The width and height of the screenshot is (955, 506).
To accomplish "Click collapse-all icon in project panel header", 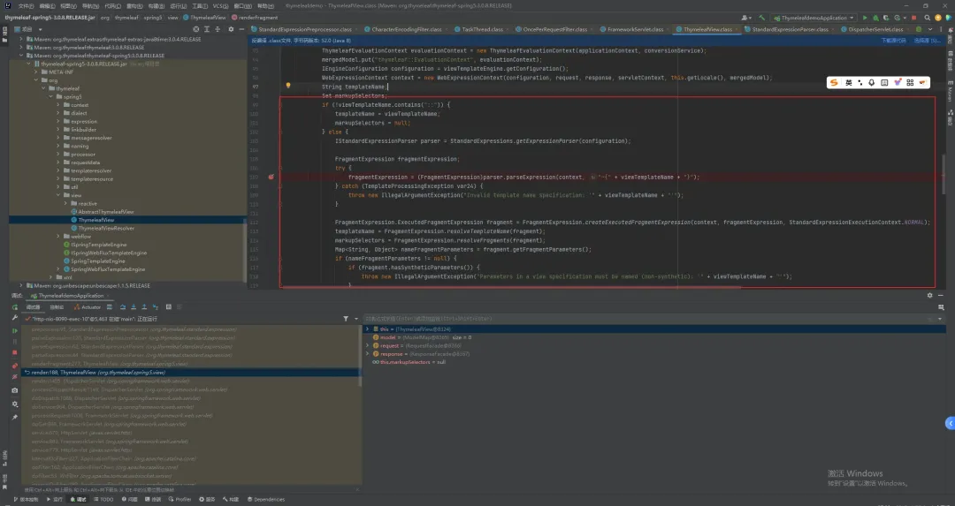I will click(218, 29).
